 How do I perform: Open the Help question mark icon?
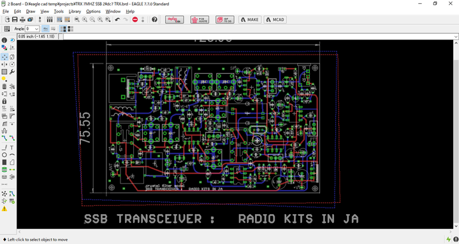(x=154, y=20)
